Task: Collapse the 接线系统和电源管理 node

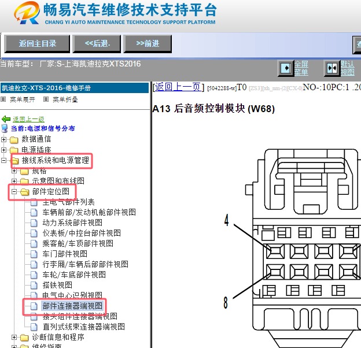Action: pyautogui.click(x=3, y=160)
